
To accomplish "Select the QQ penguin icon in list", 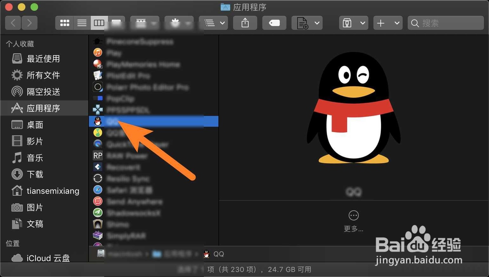I will 98,121.
